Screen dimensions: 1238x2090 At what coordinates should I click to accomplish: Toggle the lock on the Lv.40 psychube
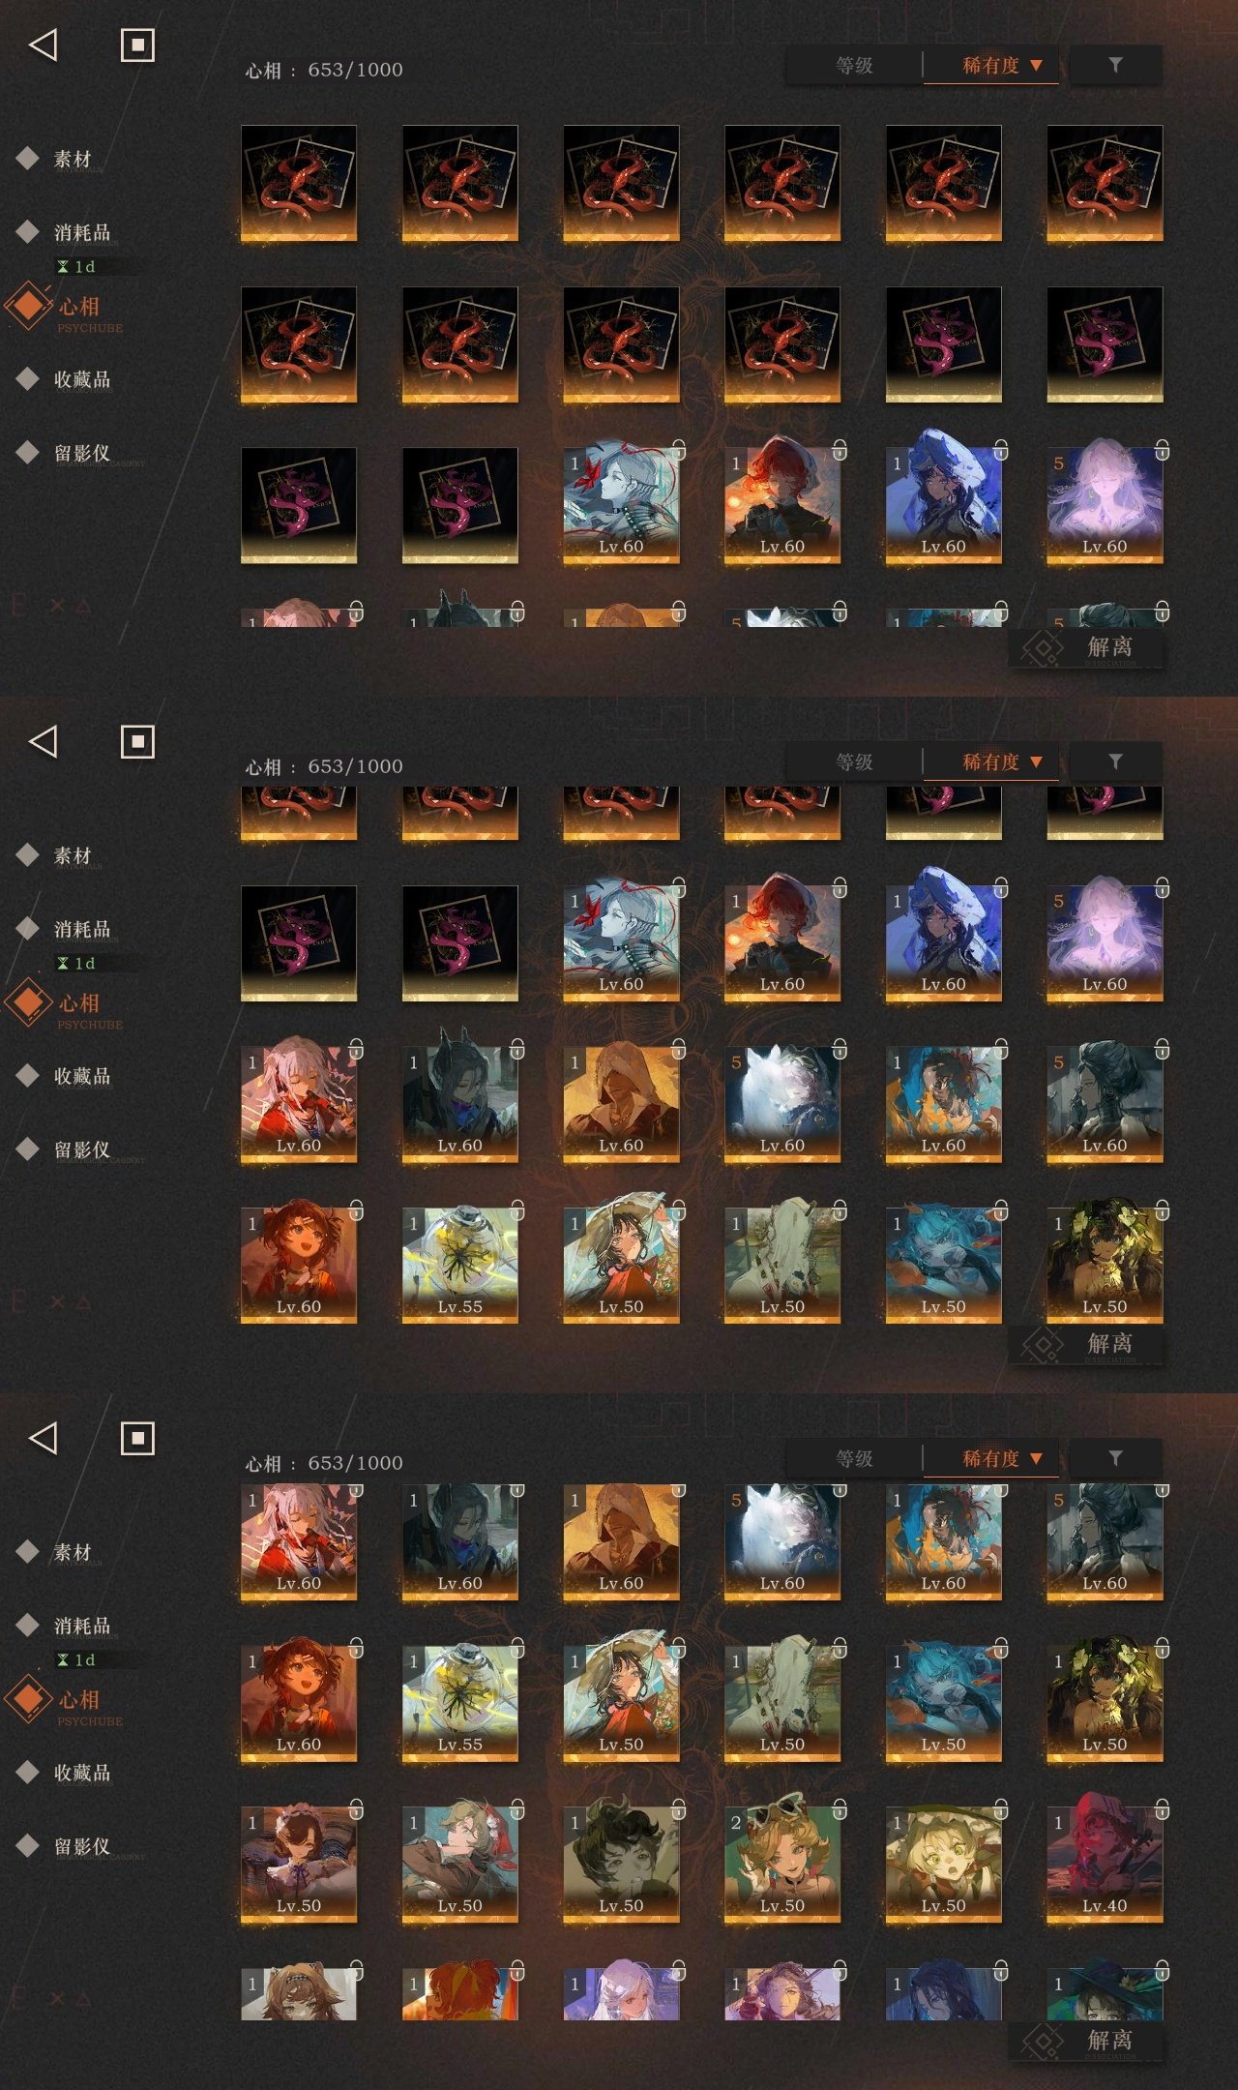point(1162,1808)
